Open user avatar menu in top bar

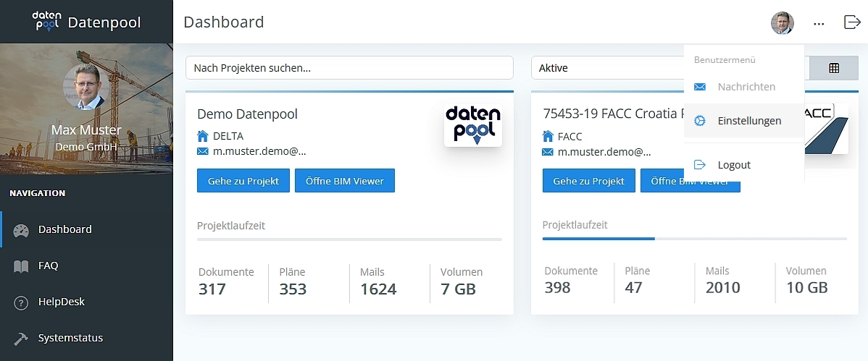coord(783,23)
